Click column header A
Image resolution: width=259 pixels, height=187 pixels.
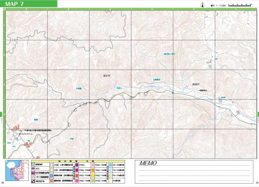tap(27, 9)
